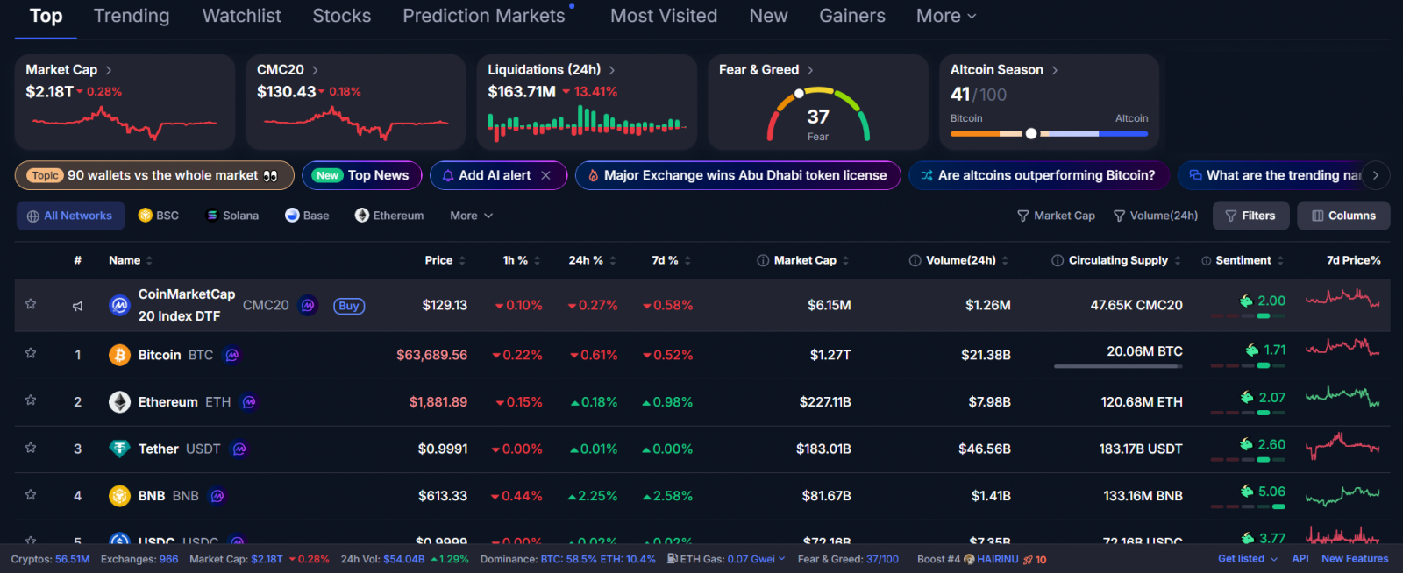
Task: Expand the ETH Gas dropdown in footer
Action: click(x=781, y=559)
